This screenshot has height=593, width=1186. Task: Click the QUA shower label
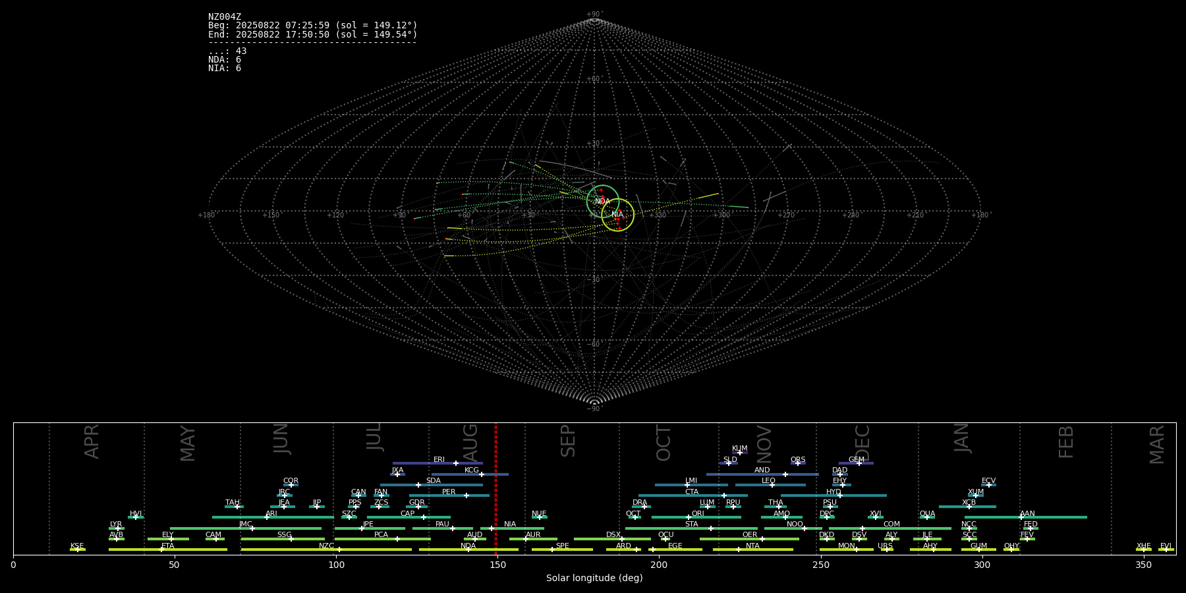pos(927,514)
